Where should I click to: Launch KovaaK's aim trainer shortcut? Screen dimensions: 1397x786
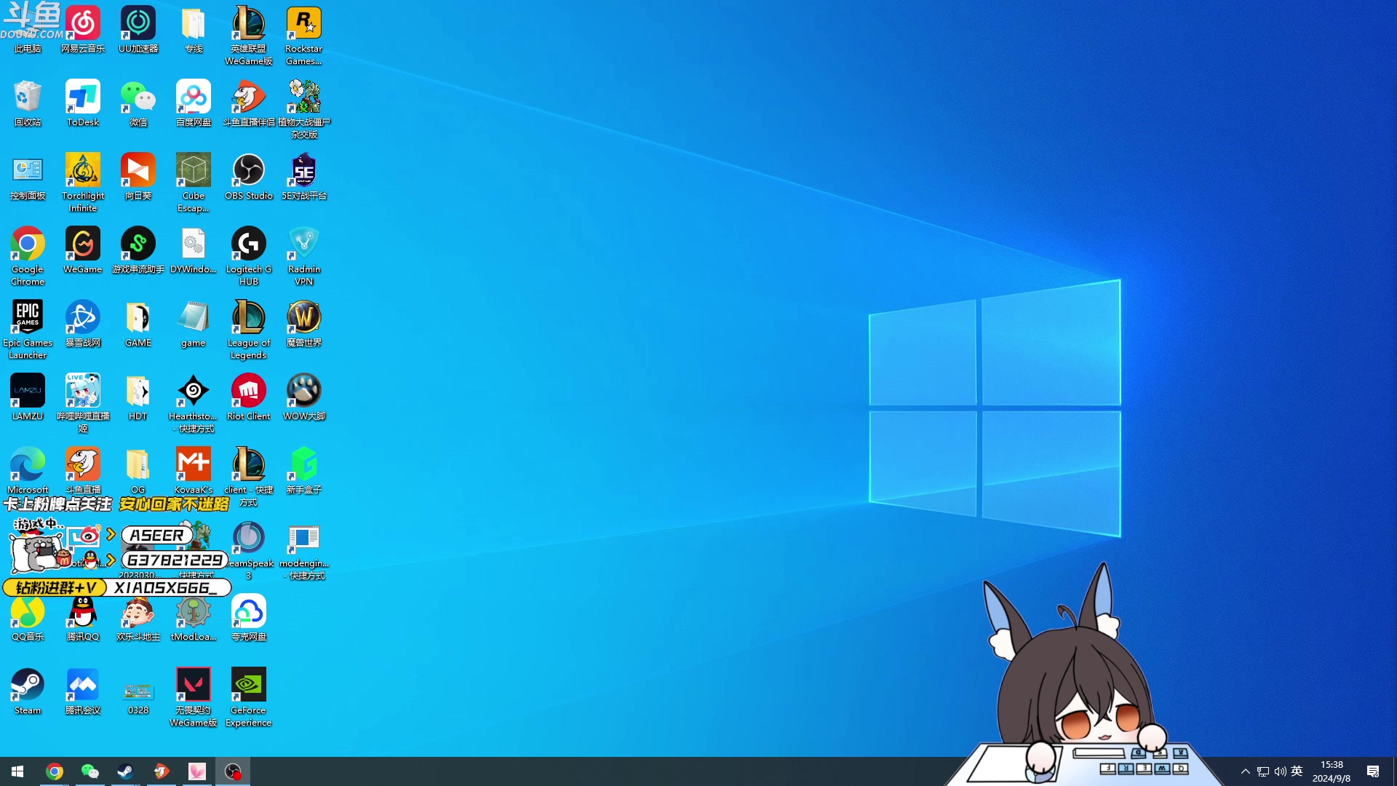pos(194,470)
